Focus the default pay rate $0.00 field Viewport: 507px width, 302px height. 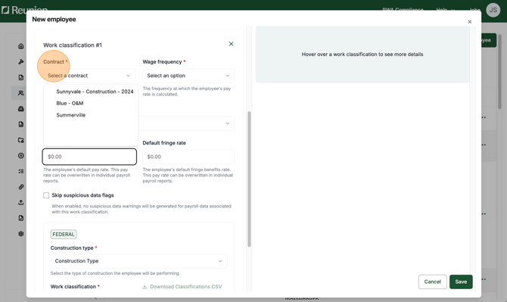89,157
